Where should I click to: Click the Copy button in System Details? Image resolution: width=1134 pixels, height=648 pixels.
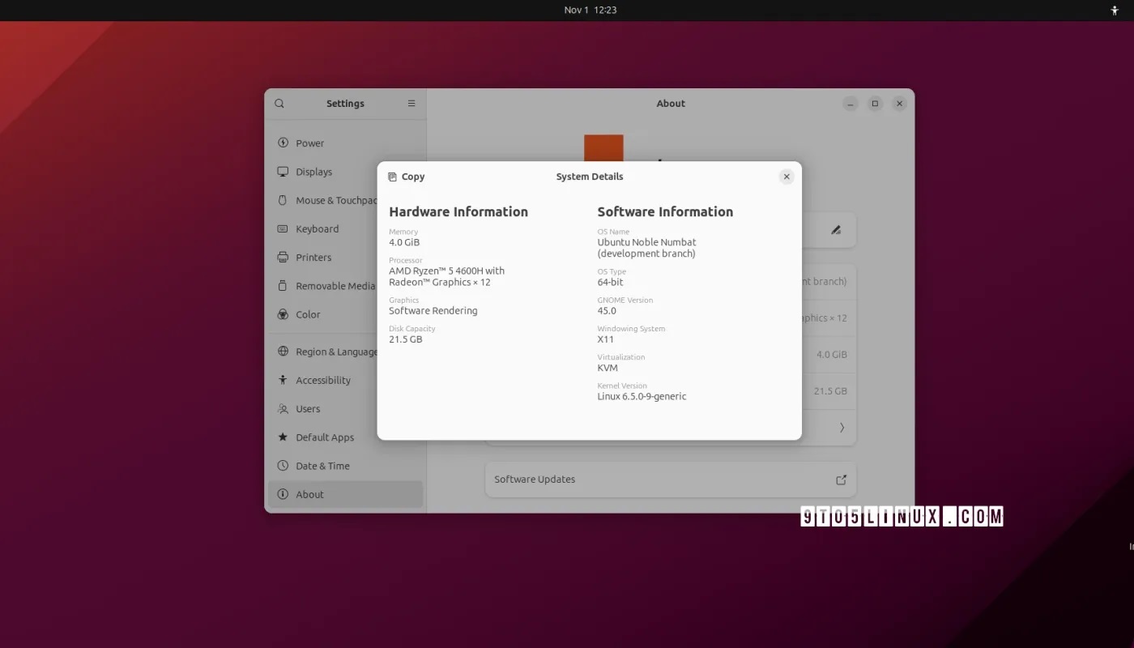coord(407,177)
